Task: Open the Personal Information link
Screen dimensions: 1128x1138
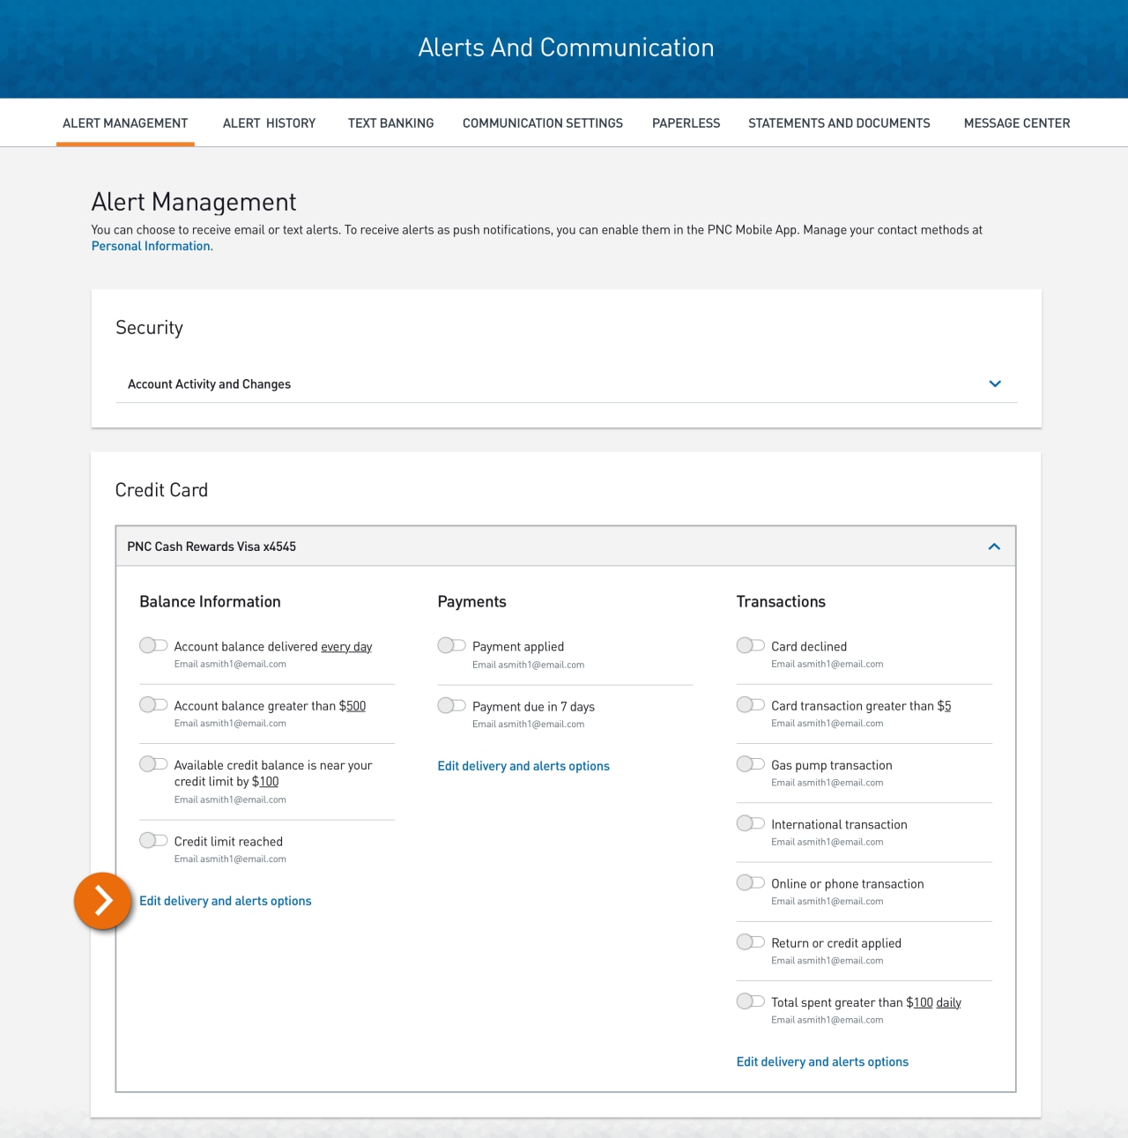Action: (x=150, y=245)
